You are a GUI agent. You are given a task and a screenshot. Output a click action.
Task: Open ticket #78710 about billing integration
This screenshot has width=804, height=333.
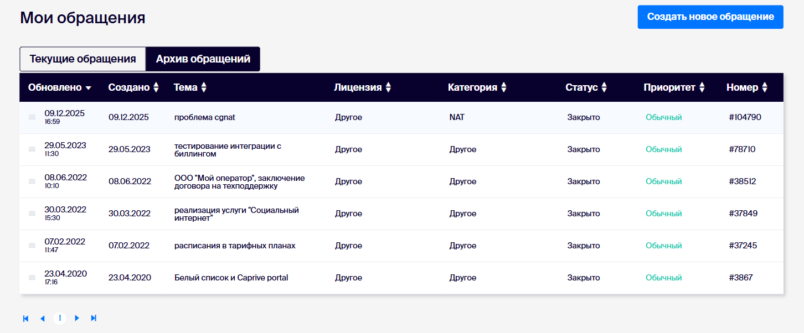tap(229, 149)
